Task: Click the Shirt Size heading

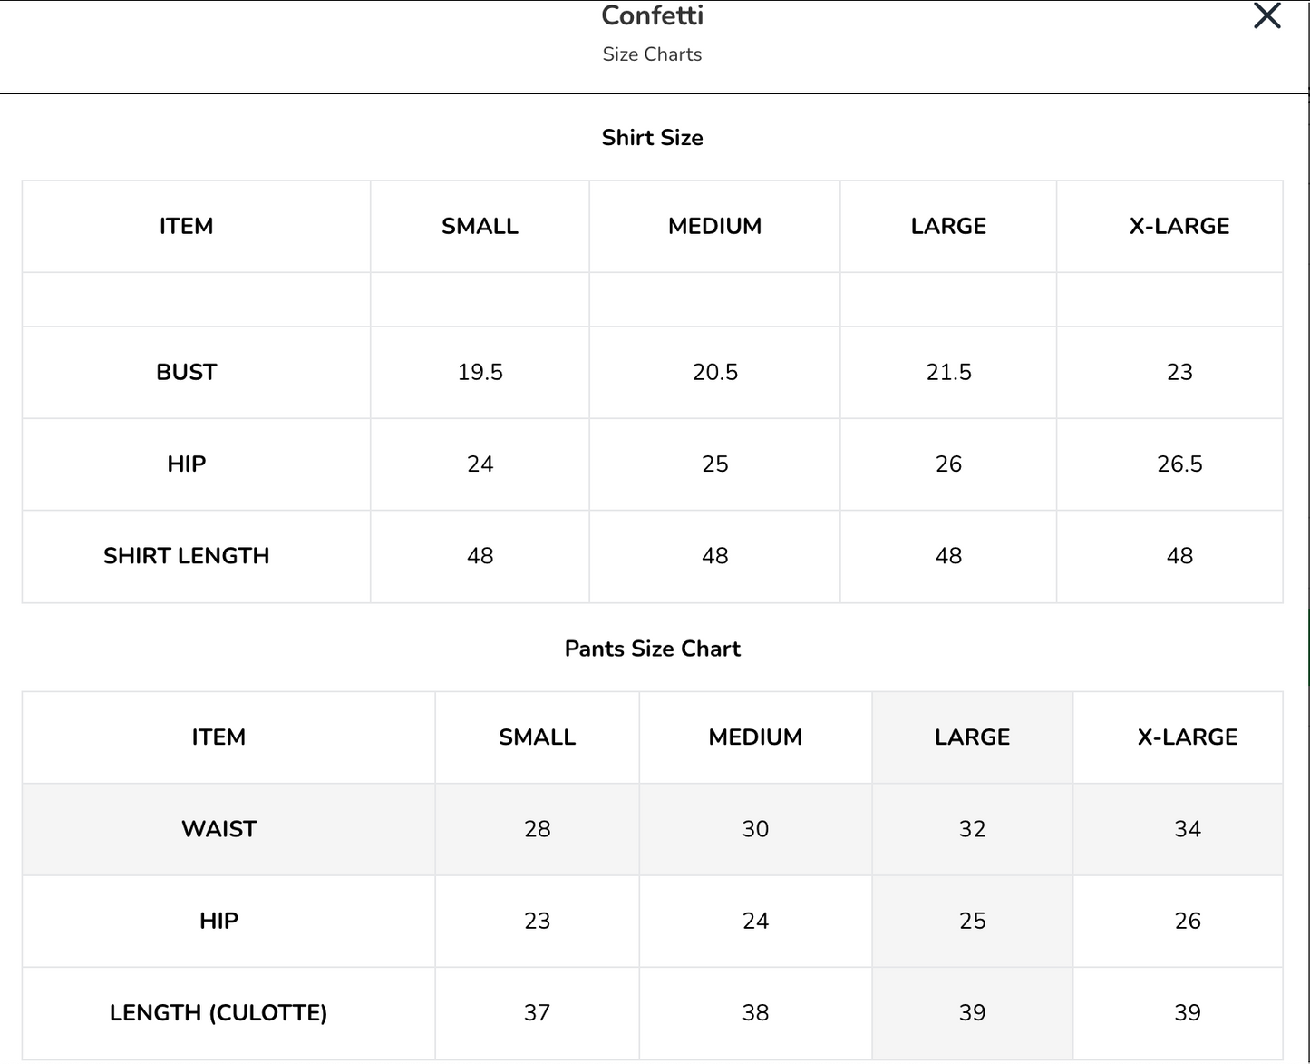Action: coord(653,138)
